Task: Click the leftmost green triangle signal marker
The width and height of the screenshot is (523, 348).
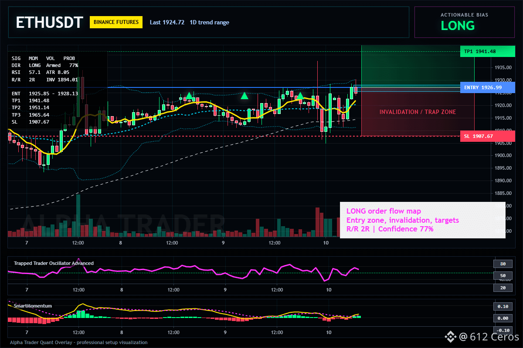Action: [189, 95]
